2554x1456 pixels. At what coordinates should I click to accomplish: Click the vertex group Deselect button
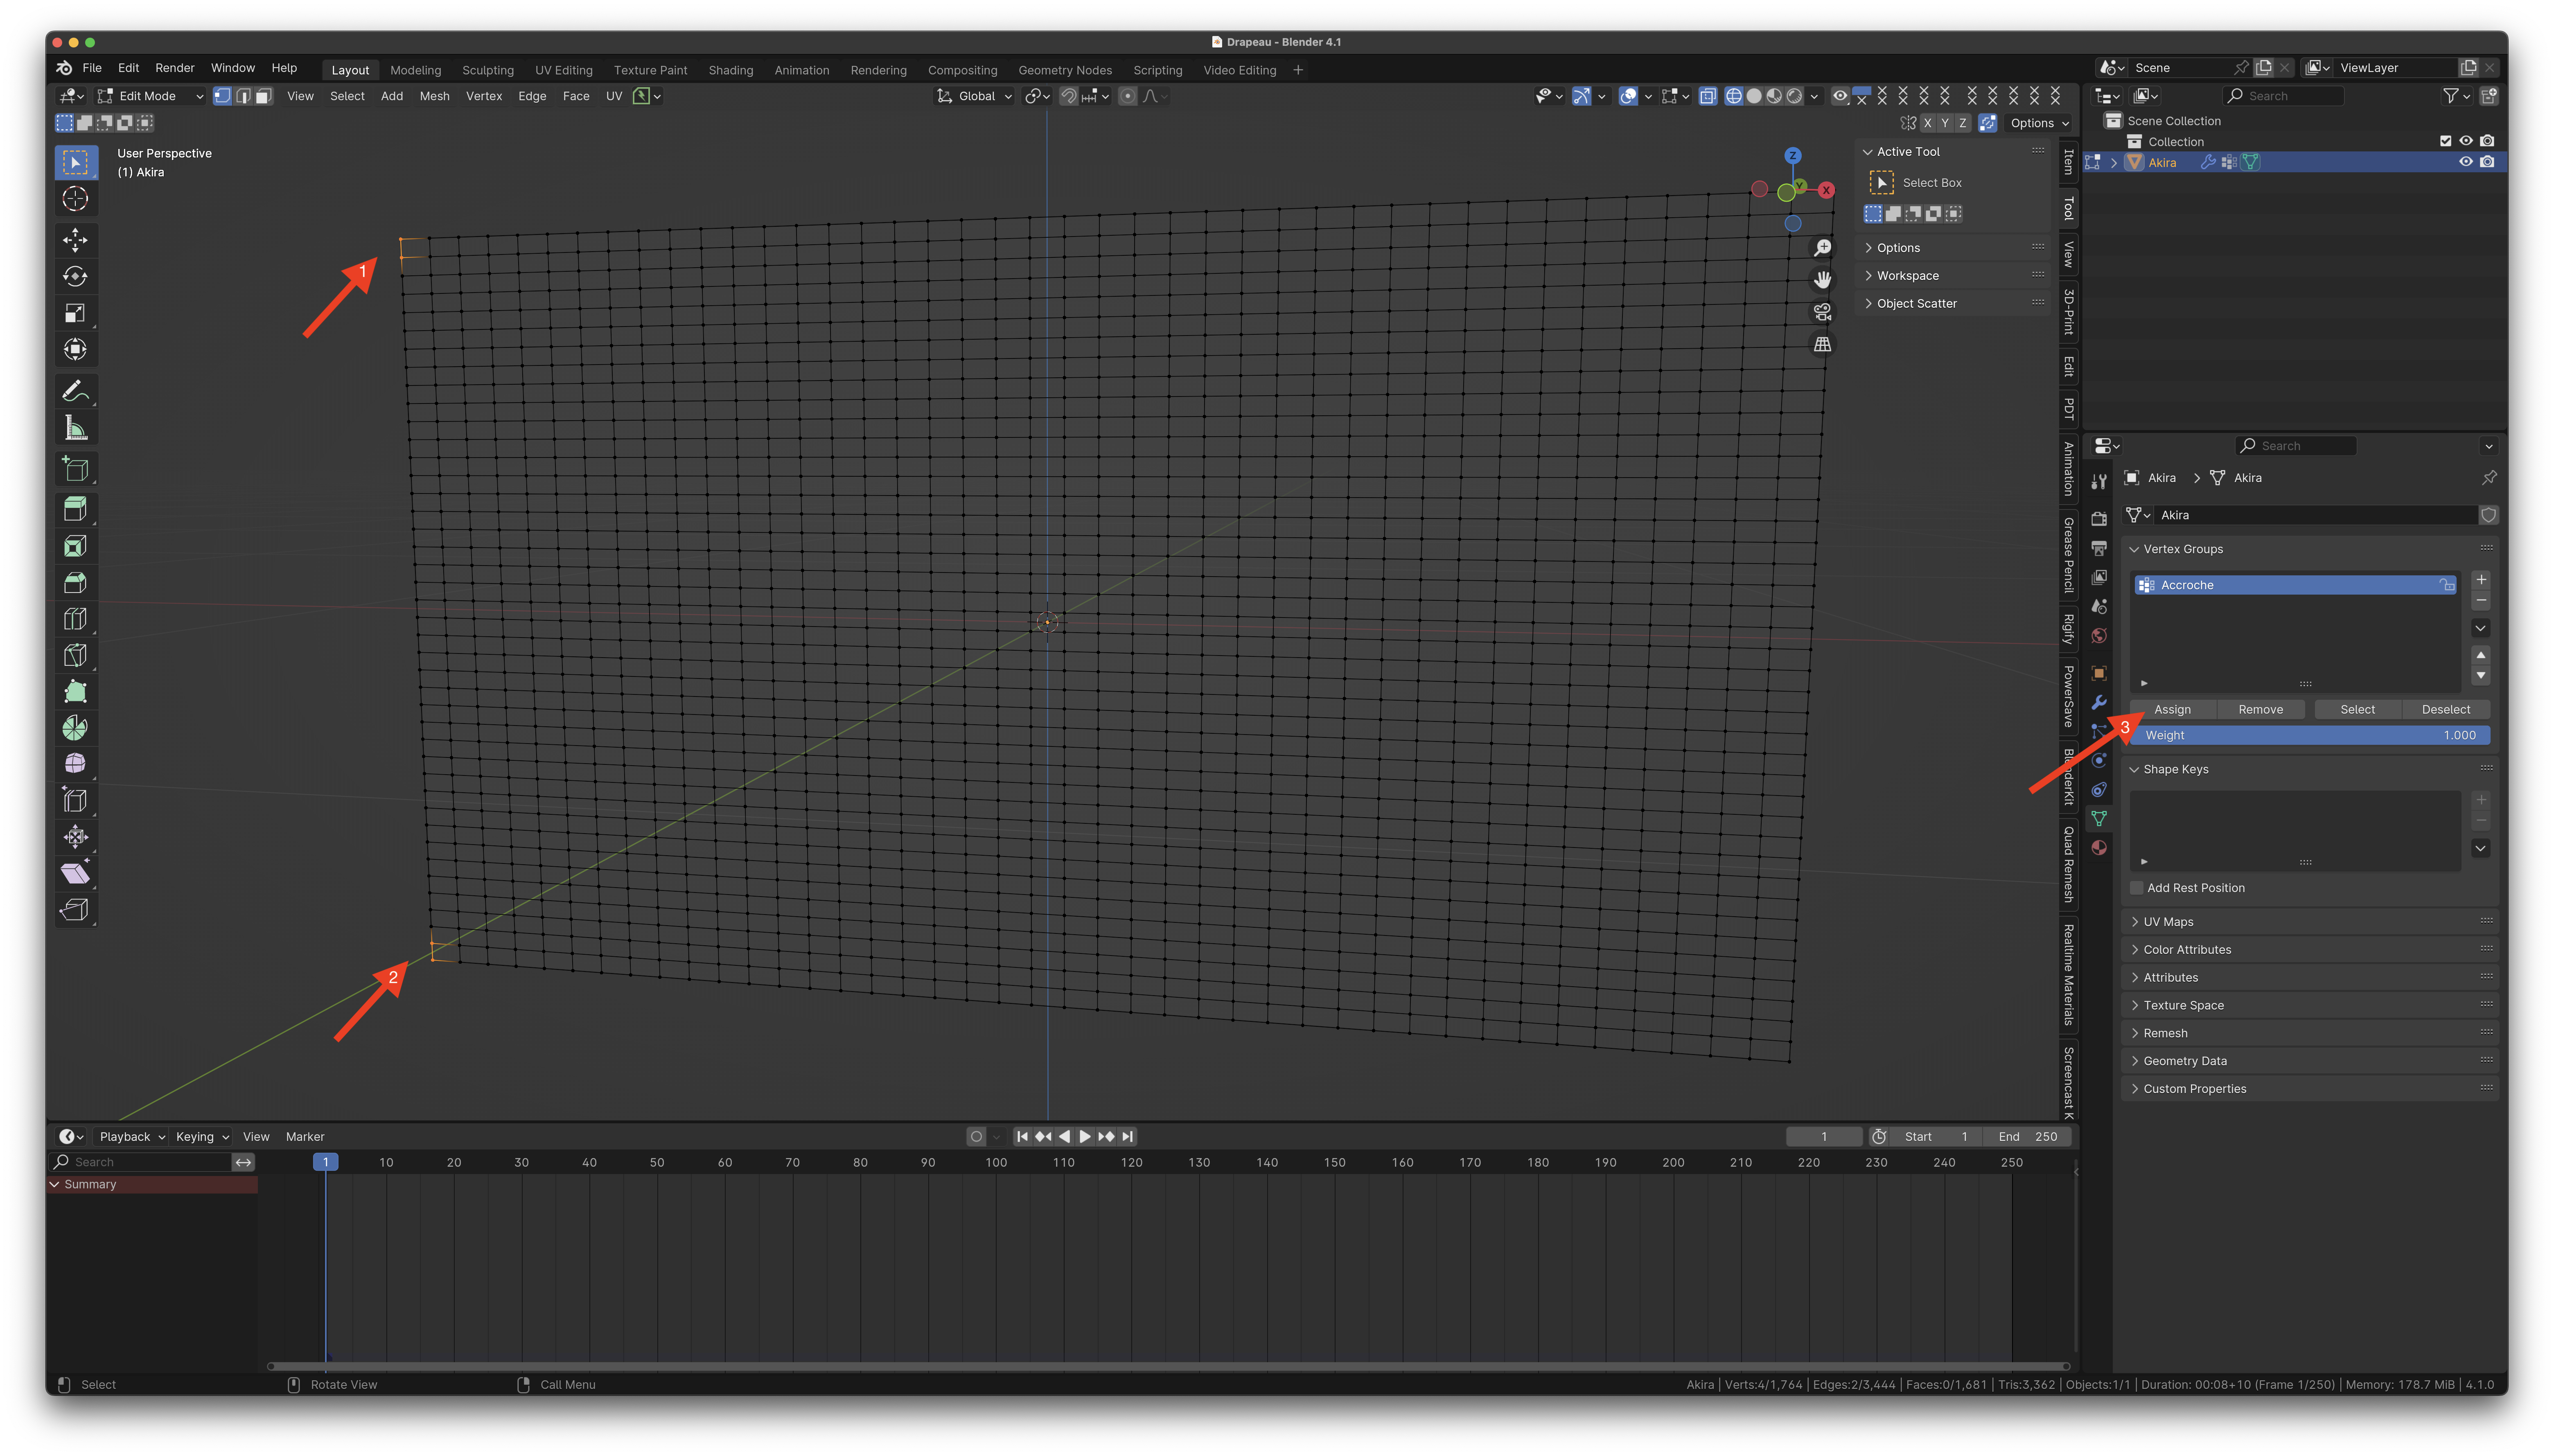[2445, 710]
